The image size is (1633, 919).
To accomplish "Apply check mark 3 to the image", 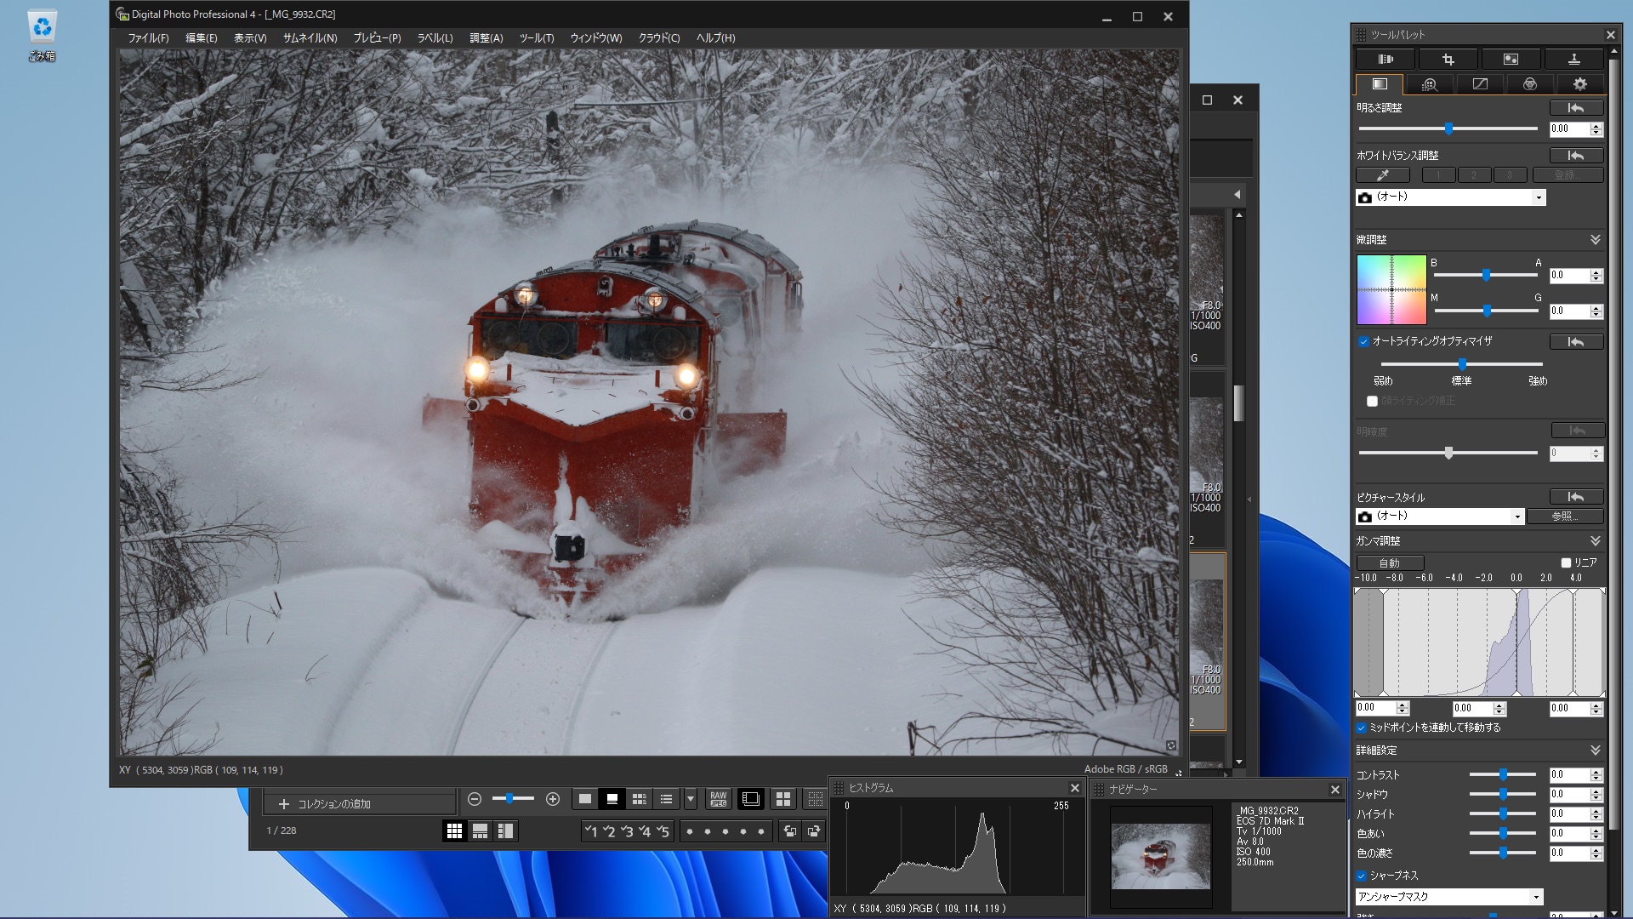I will (x=627, y=831).
